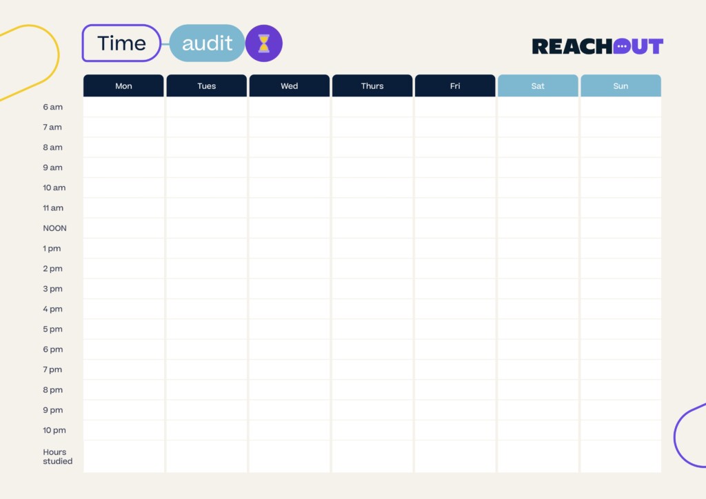The image size is (706, 499).
Task: Click the speech bubble in ReachOut logo
Action: point(622,46)
